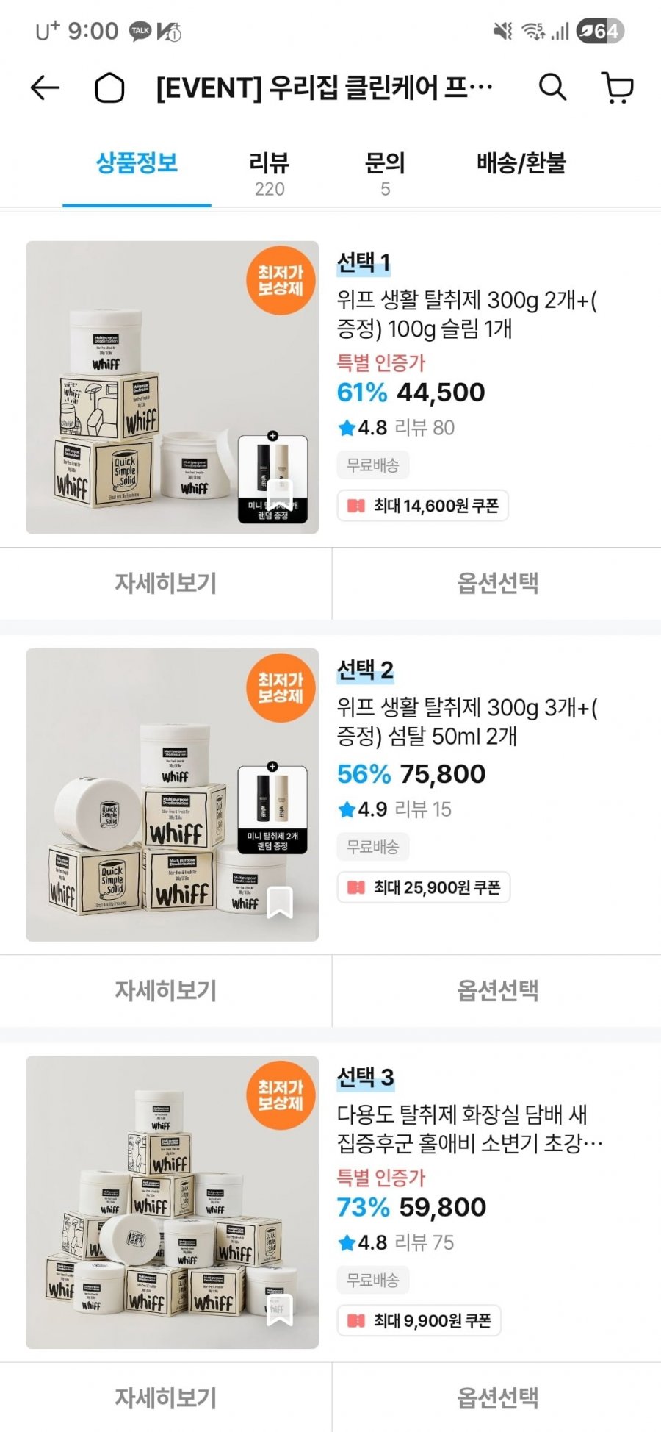Tap the back arrow icon

[45, 88]
